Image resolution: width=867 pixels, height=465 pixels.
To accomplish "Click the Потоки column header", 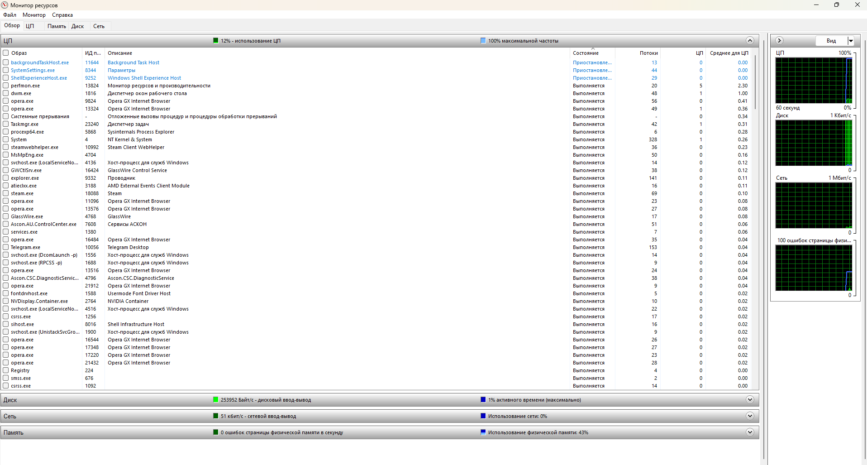I will pos(648,53).
